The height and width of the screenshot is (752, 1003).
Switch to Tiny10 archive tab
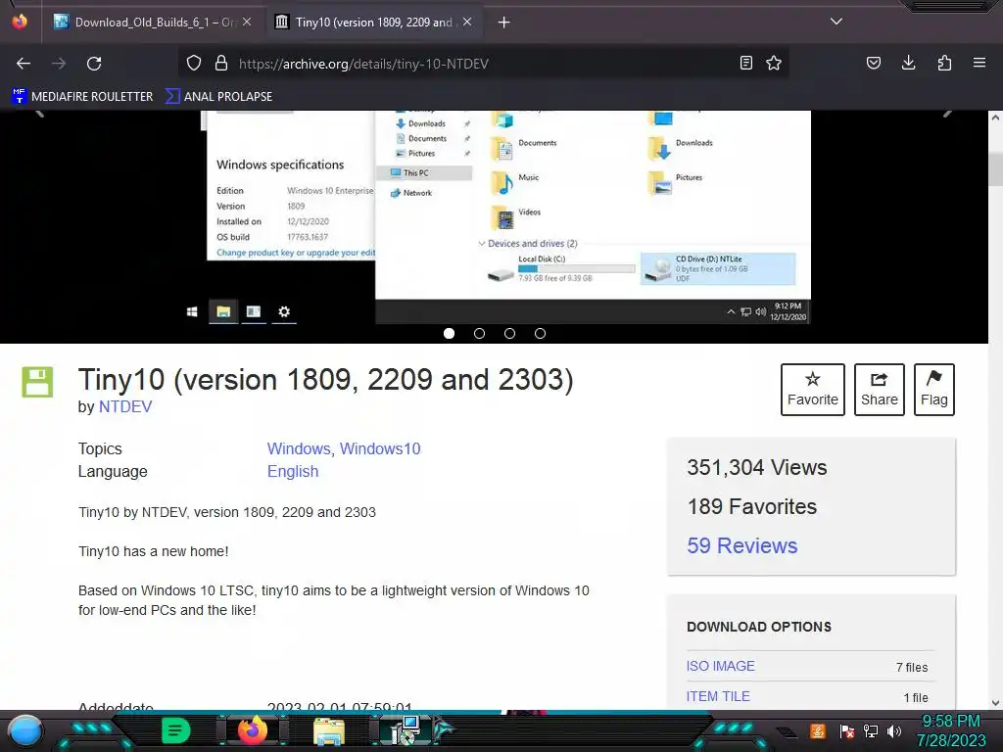tap(373, 23)
